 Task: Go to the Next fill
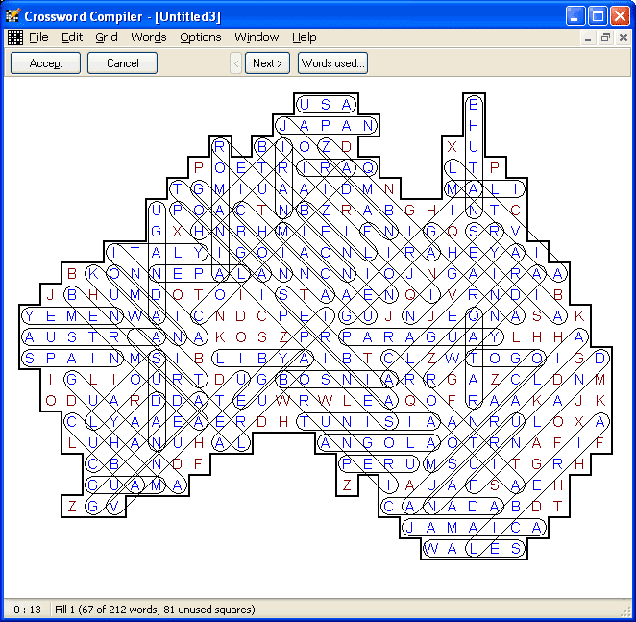[267, 63]
